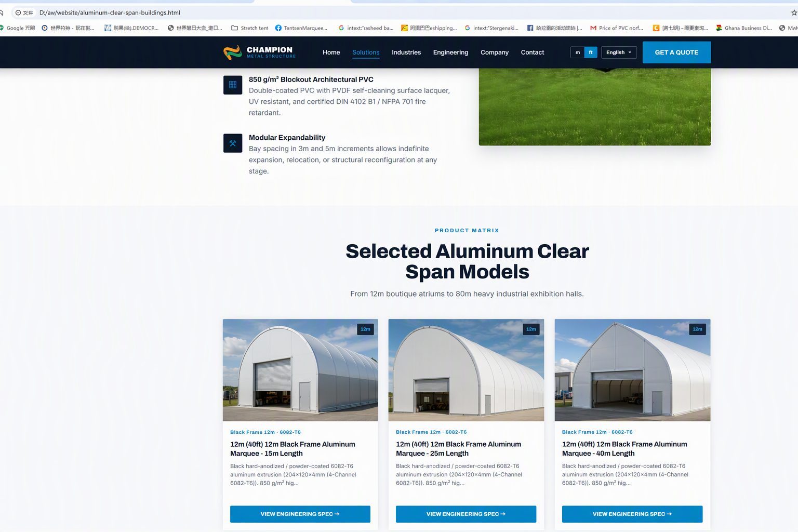
Task: Open the 25m Length marquee title link
Action: point(458,449)
